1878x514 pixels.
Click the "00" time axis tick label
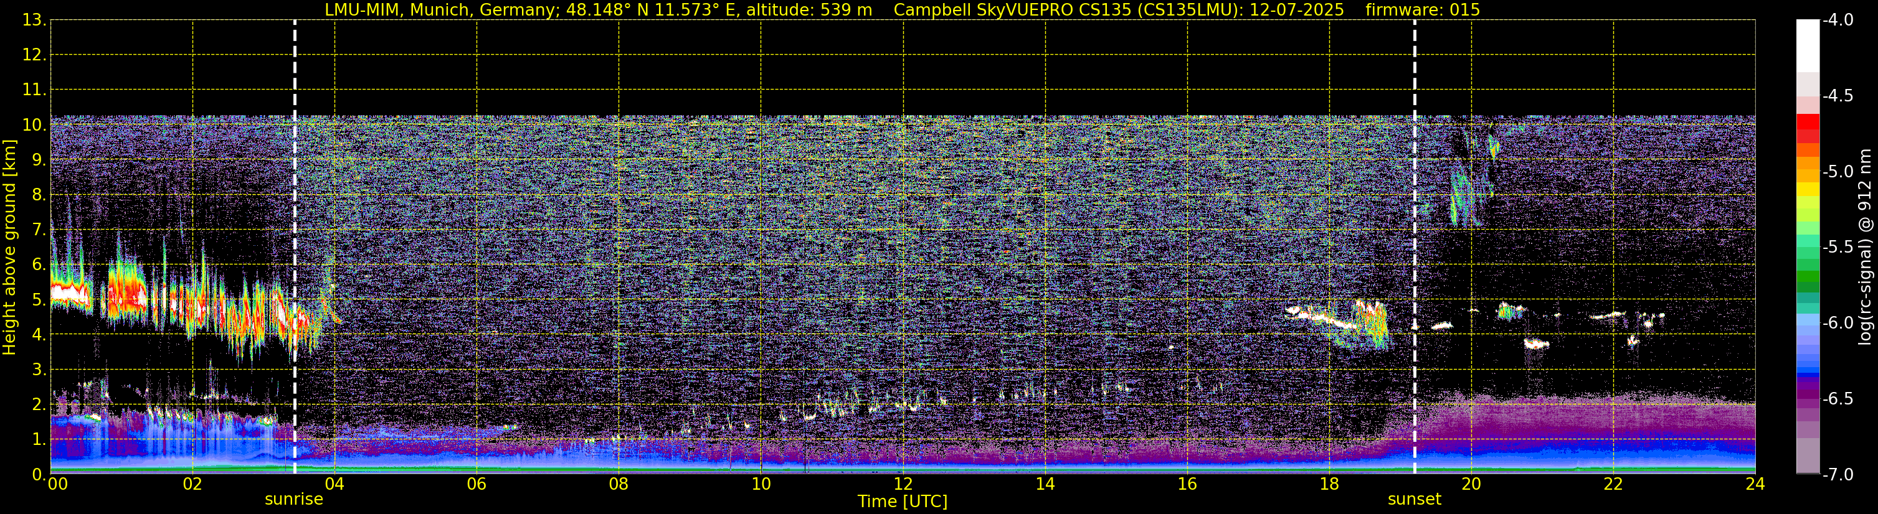pyautogui.click(x=57, y=484)
